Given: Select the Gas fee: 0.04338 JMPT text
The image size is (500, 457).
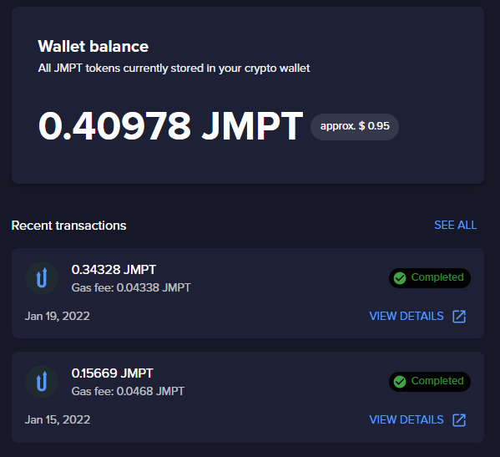Looking at the screenshot, I should (131, 288).
